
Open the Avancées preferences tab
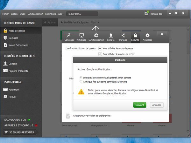pos(147,37)
